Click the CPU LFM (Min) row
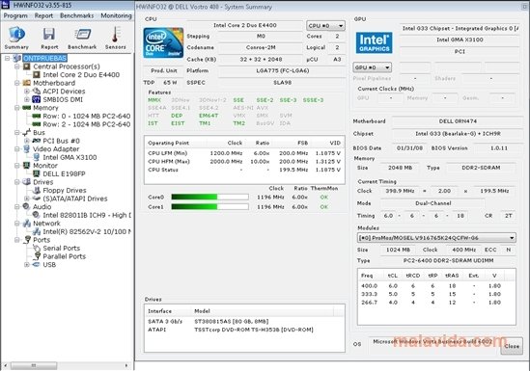This screenshot has height=371, width=530. [244, 153]
